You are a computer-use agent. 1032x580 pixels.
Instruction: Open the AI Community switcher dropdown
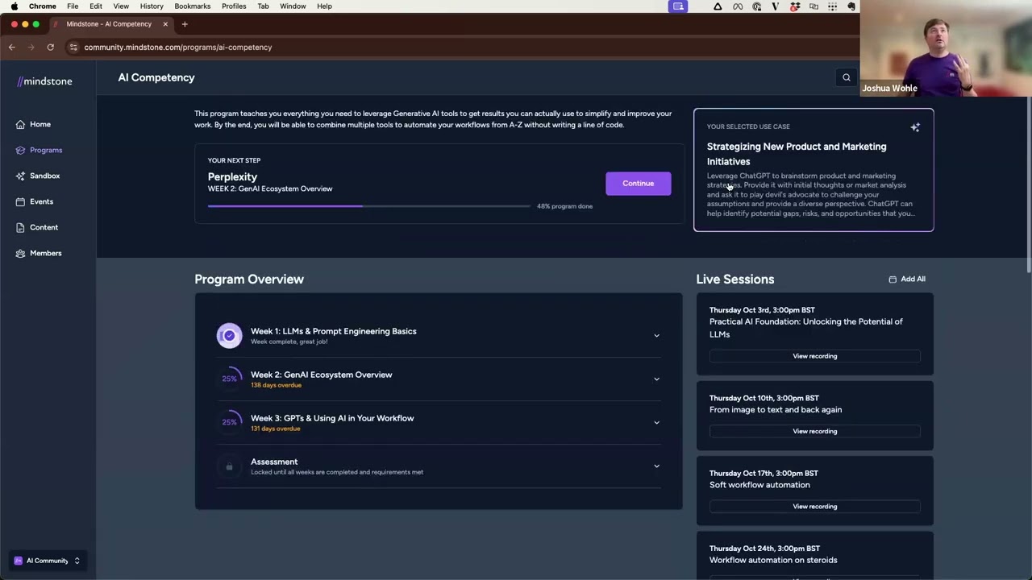77,561
